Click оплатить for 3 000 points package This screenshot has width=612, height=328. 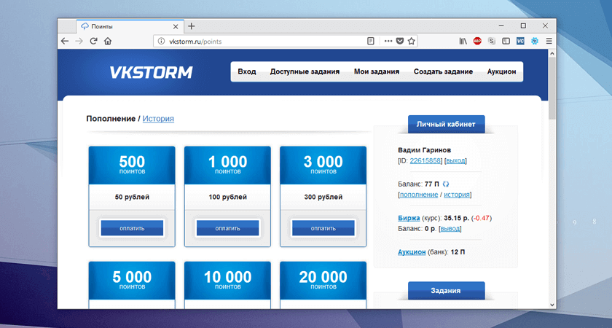323,228
